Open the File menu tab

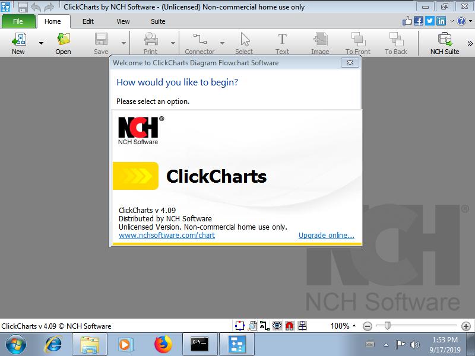pyautogui.click(x=18, y=21)
